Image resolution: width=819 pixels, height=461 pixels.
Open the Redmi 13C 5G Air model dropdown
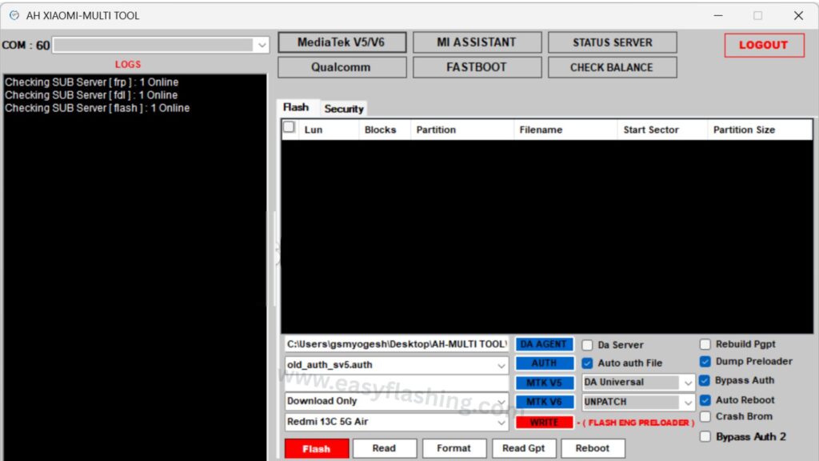click(x=501, y=422)
